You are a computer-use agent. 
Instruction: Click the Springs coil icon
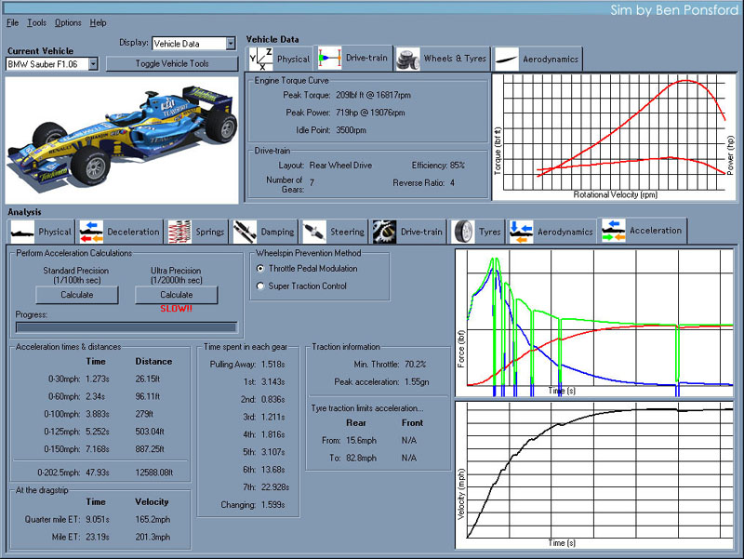(x=179, y=232)
